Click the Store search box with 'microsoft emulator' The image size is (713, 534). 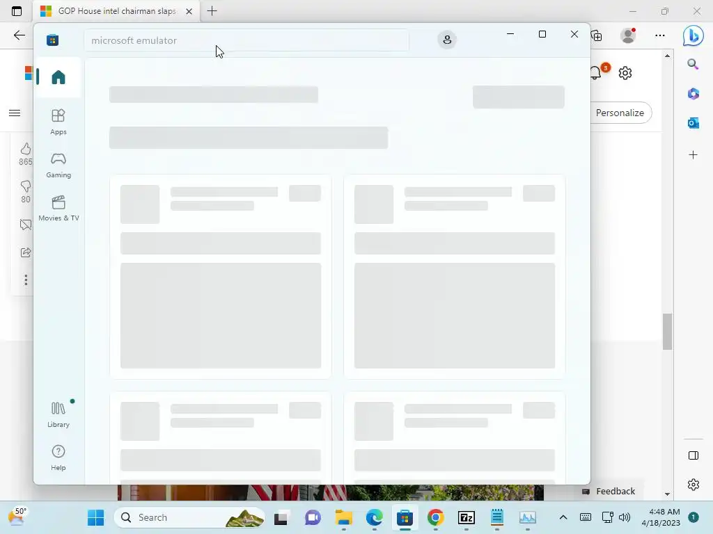pos(246,40)
